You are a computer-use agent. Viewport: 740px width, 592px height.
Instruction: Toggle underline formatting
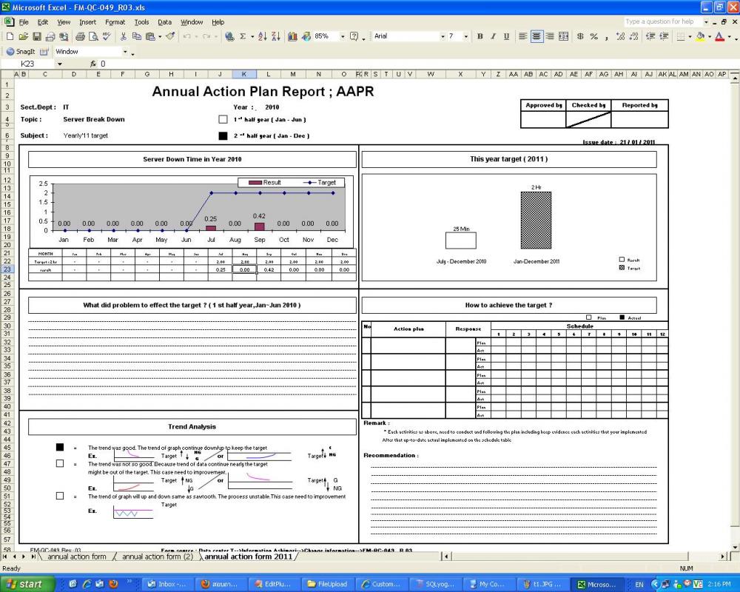coord(506,36)
